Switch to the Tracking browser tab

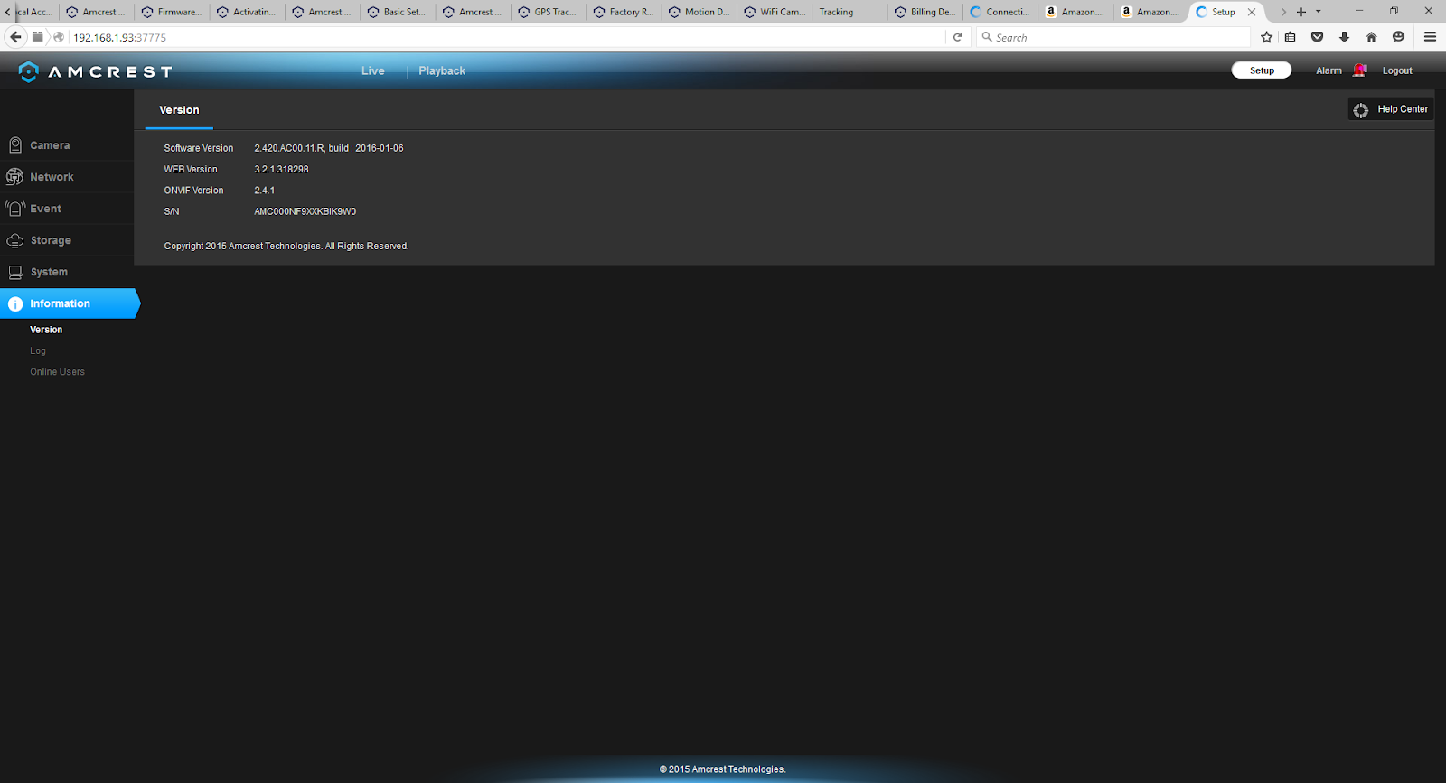coord(850,12)
